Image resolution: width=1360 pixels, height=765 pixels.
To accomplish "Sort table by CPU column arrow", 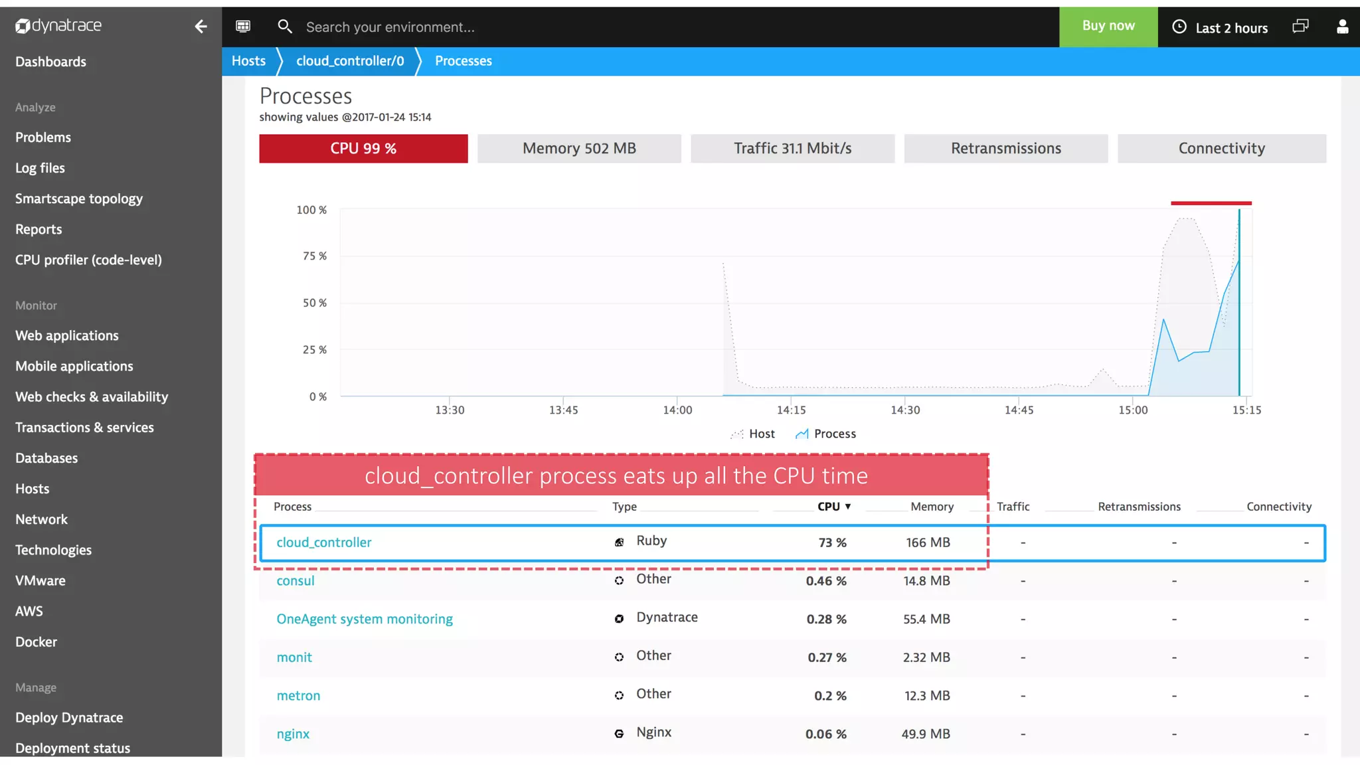I will (x=848, y=507).
